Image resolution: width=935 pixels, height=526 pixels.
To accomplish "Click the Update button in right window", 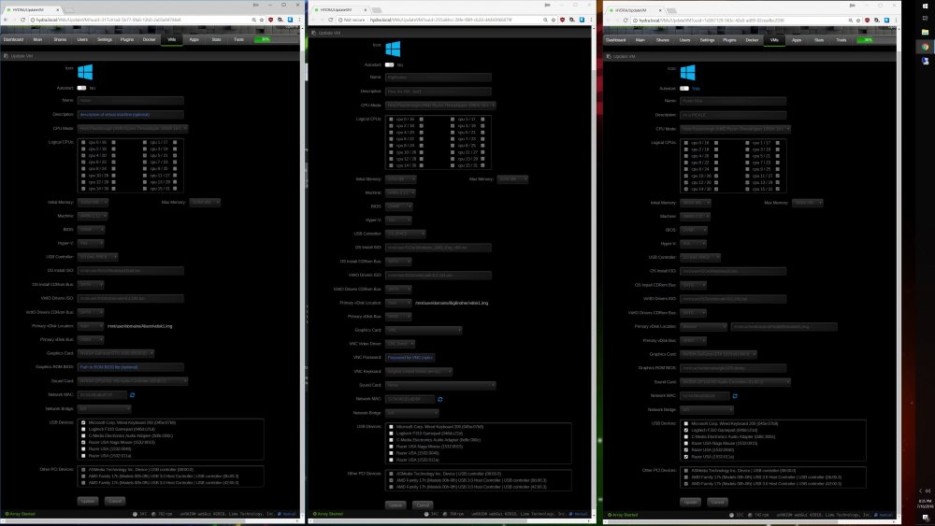I will click(691, 502).
